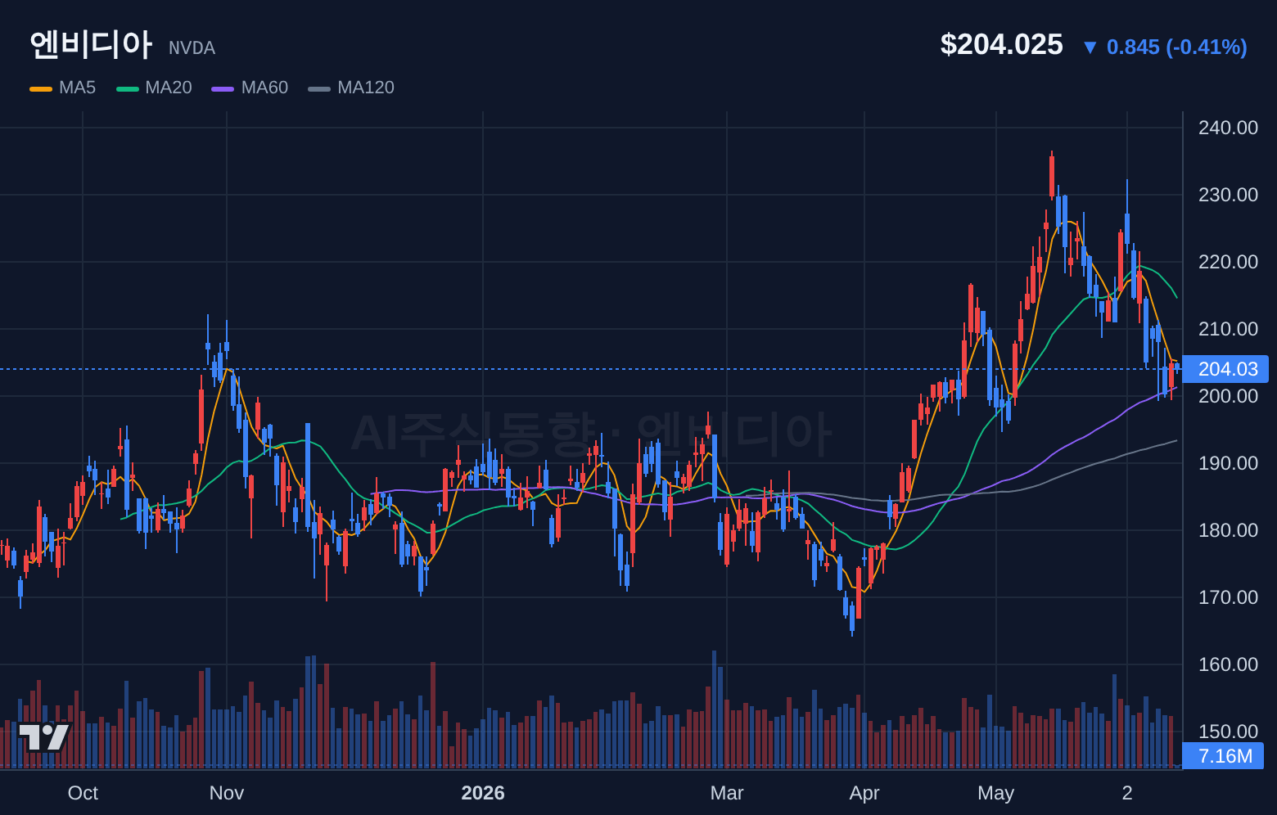Viewport: 1277px width, 815px height.
Task: Click the purple MA60 color line swatch
Action: (x=223, y=88)
